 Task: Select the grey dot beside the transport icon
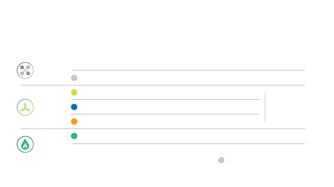[74, 78]
